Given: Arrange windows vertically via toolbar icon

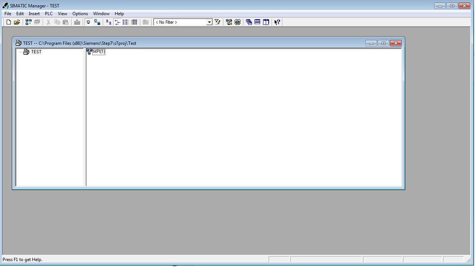Looking at the screenshot, I should (x=266, y=22).
